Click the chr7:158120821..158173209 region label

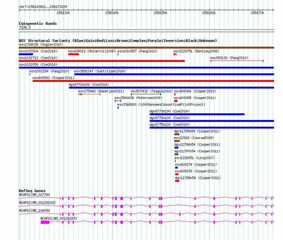pyautogui.click(x=43, y=7)
